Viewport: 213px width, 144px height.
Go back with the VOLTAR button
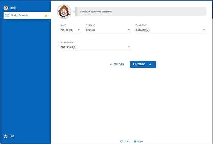pos(117,64)
